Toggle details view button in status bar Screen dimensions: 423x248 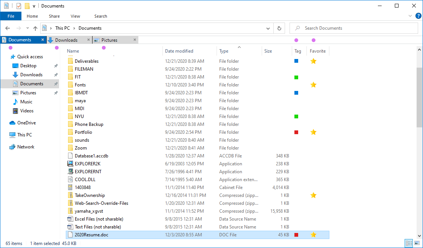pyautogui.click(x=408, y=243)
